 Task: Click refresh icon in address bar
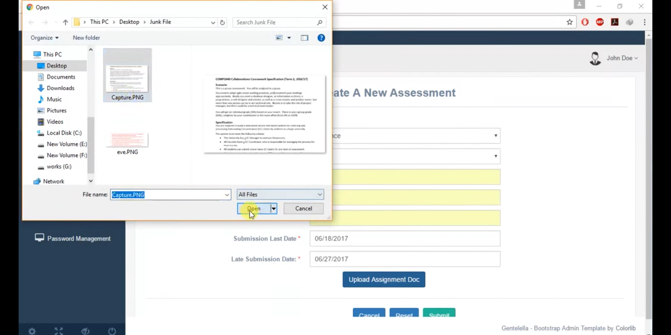coord(222,22)
